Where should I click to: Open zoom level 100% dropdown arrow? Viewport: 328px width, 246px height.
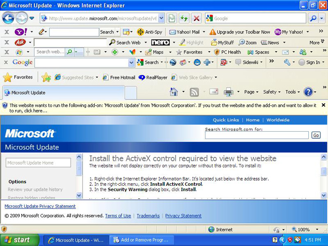coord(317,229)
